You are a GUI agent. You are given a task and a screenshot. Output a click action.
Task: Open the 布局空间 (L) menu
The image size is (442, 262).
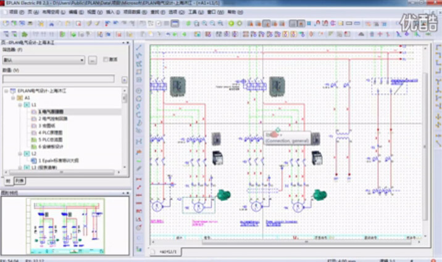[x=54, y=12]
